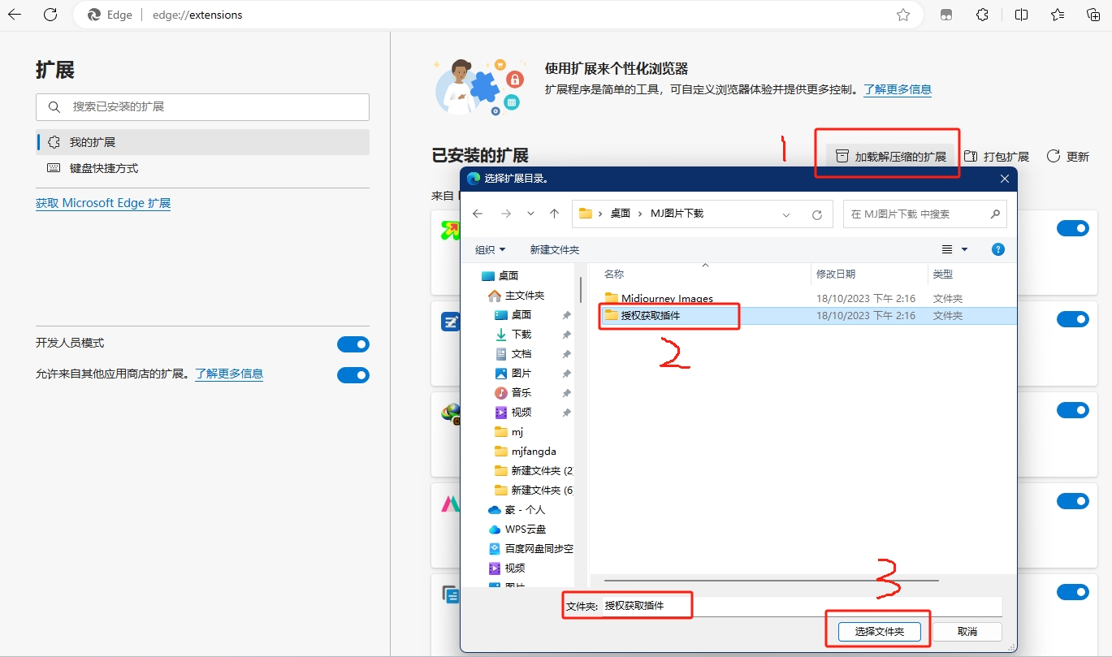This screenshot has height=657, width=1112.
Task: Click 桌面 in the dialog breadcrumb path
Action: pyautogui.click(x=621, y=214)
